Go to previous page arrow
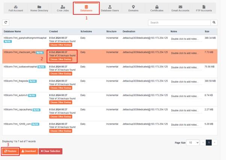This screenshot has height=160, width=226. coord(203,143)
